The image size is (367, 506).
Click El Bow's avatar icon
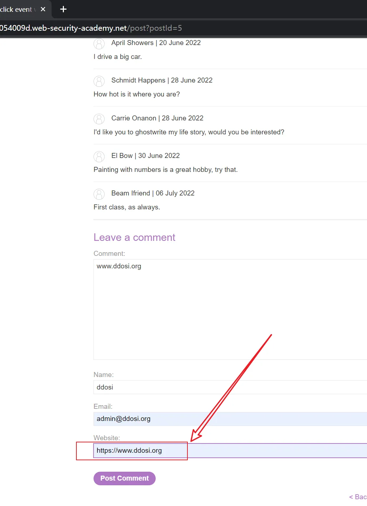99,157
